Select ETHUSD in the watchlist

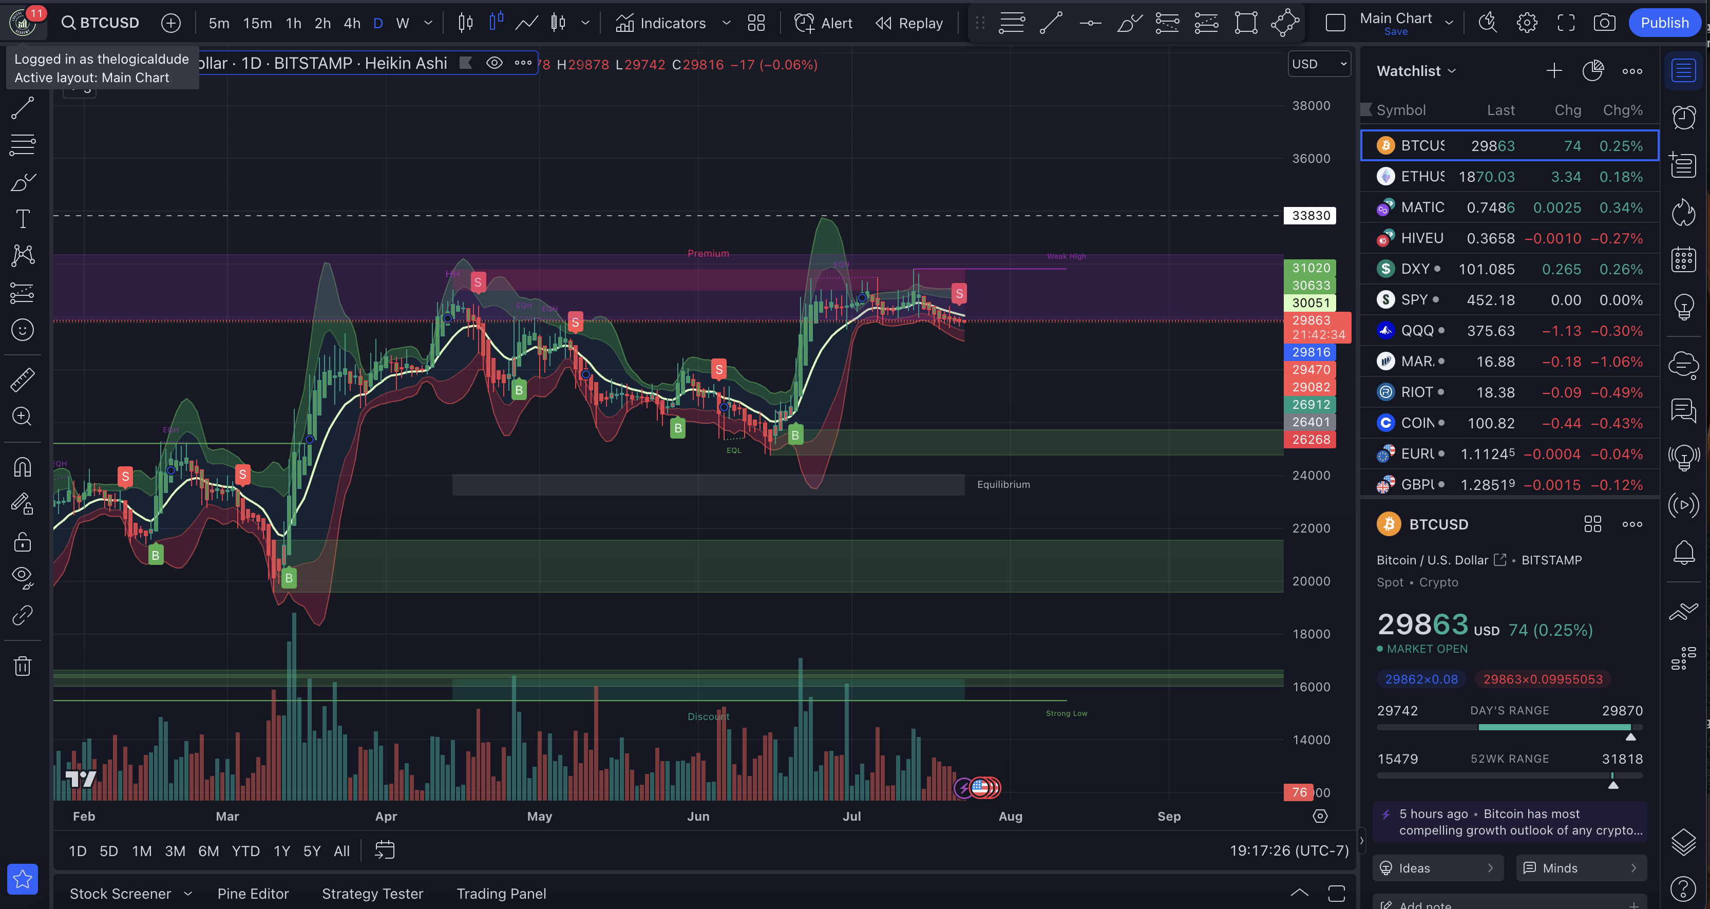pyautogui.click(x=1509, y=177)
